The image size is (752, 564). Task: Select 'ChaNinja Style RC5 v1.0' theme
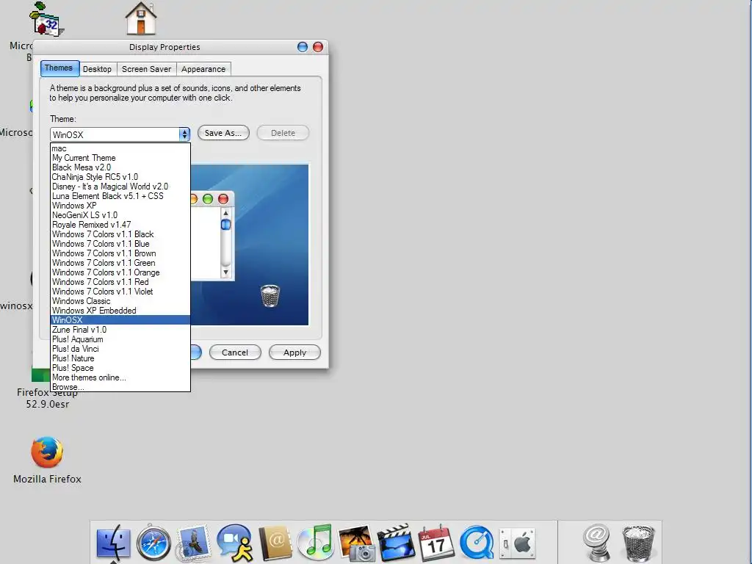click(x=120, y=177)
